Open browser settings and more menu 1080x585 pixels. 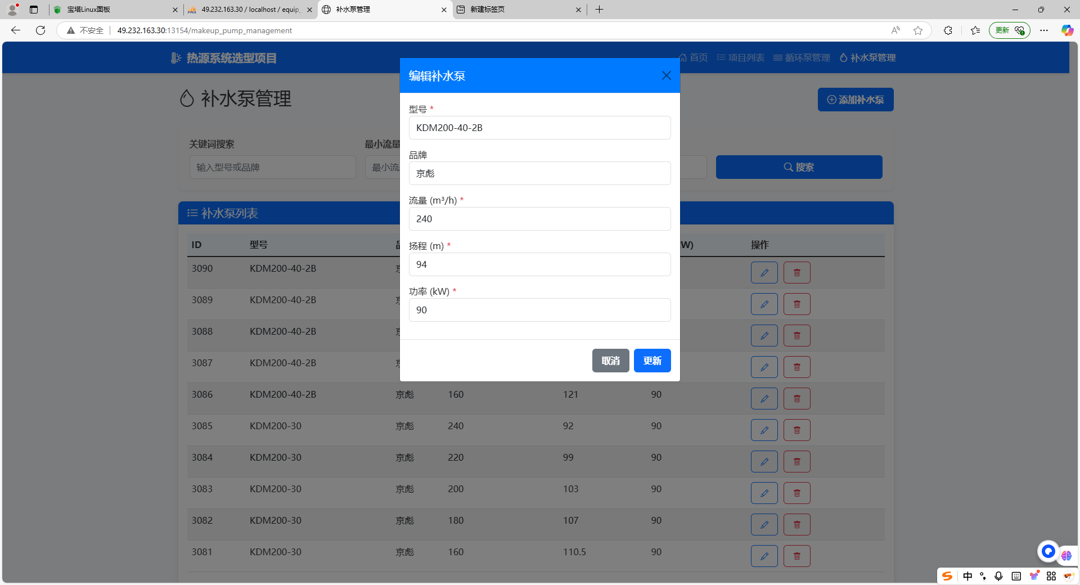(1044, 30)
